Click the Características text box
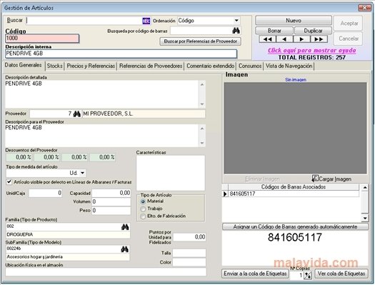The image size is (375, 285). [171, 173]
